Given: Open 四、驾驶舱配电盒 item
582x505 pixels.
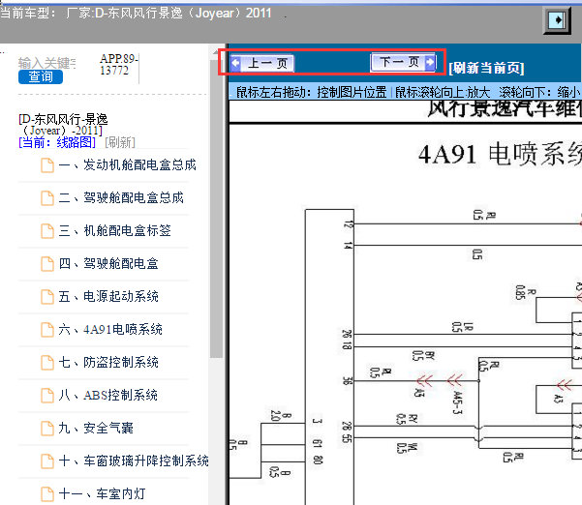Looking at the screenshot, I should (108, 263).
